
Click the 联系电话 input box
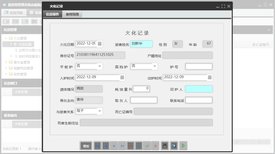(199, 100)
